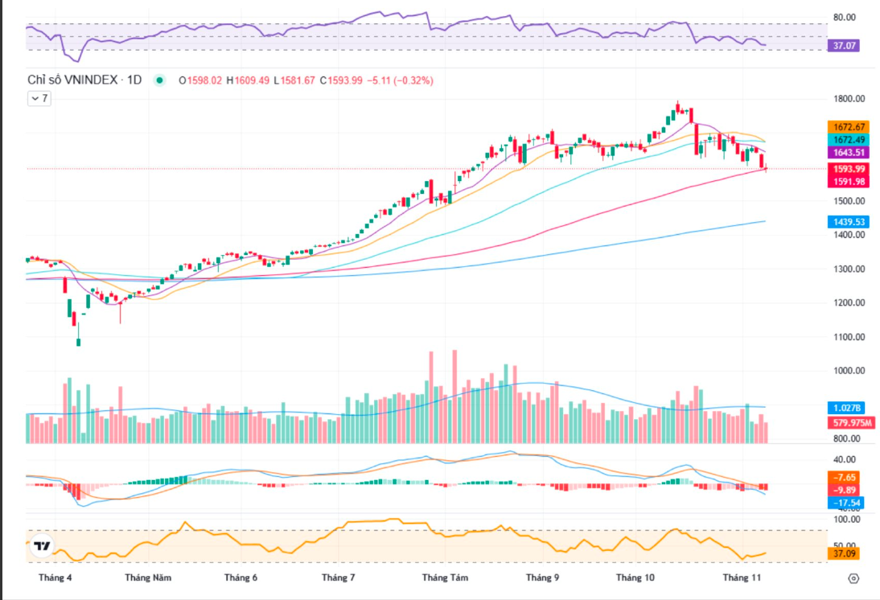Image resolution: width=880 pixels, height=600 pixels.
Task: Expand the collapsed 7 indicators legend
Action: (x=39, y=98)
